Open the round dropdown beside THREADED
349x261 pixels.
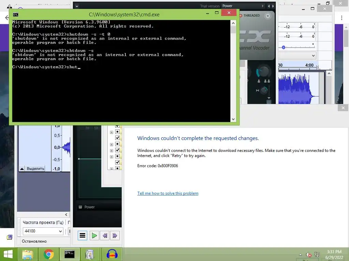click(268, 16)
